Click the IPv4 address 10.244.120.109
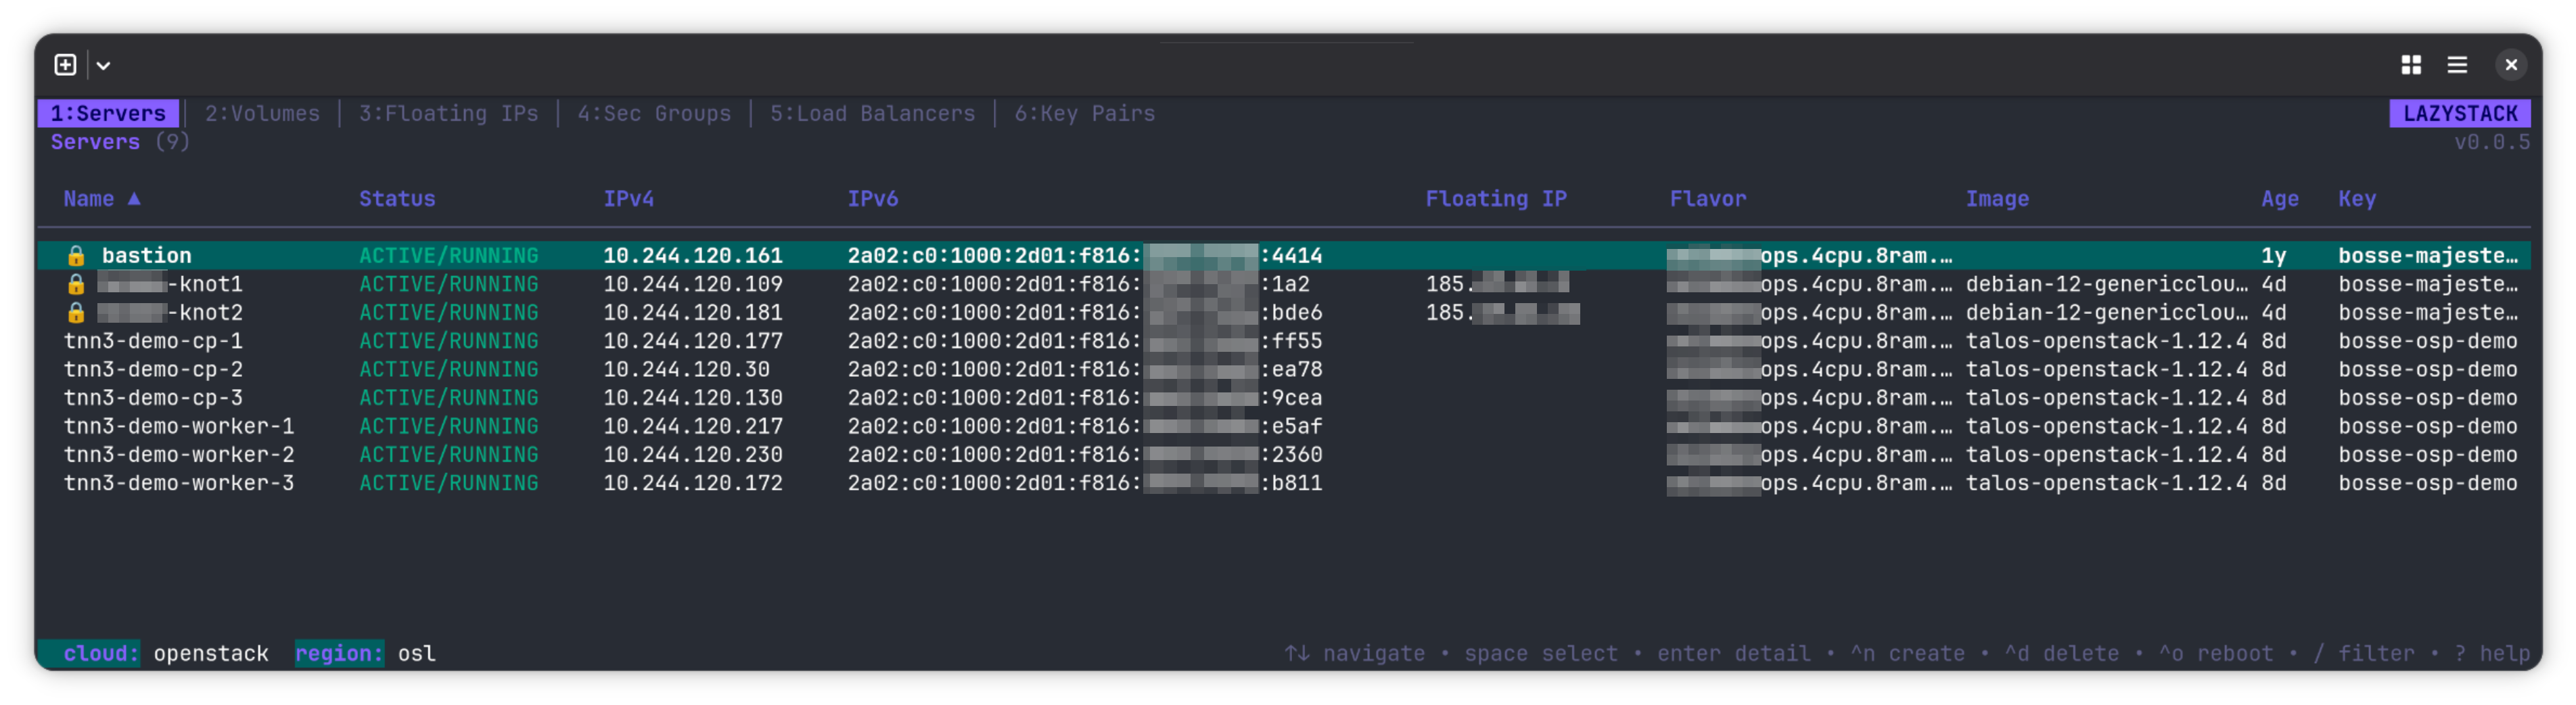Viewport: 2576px width, 705px height. 692,284
